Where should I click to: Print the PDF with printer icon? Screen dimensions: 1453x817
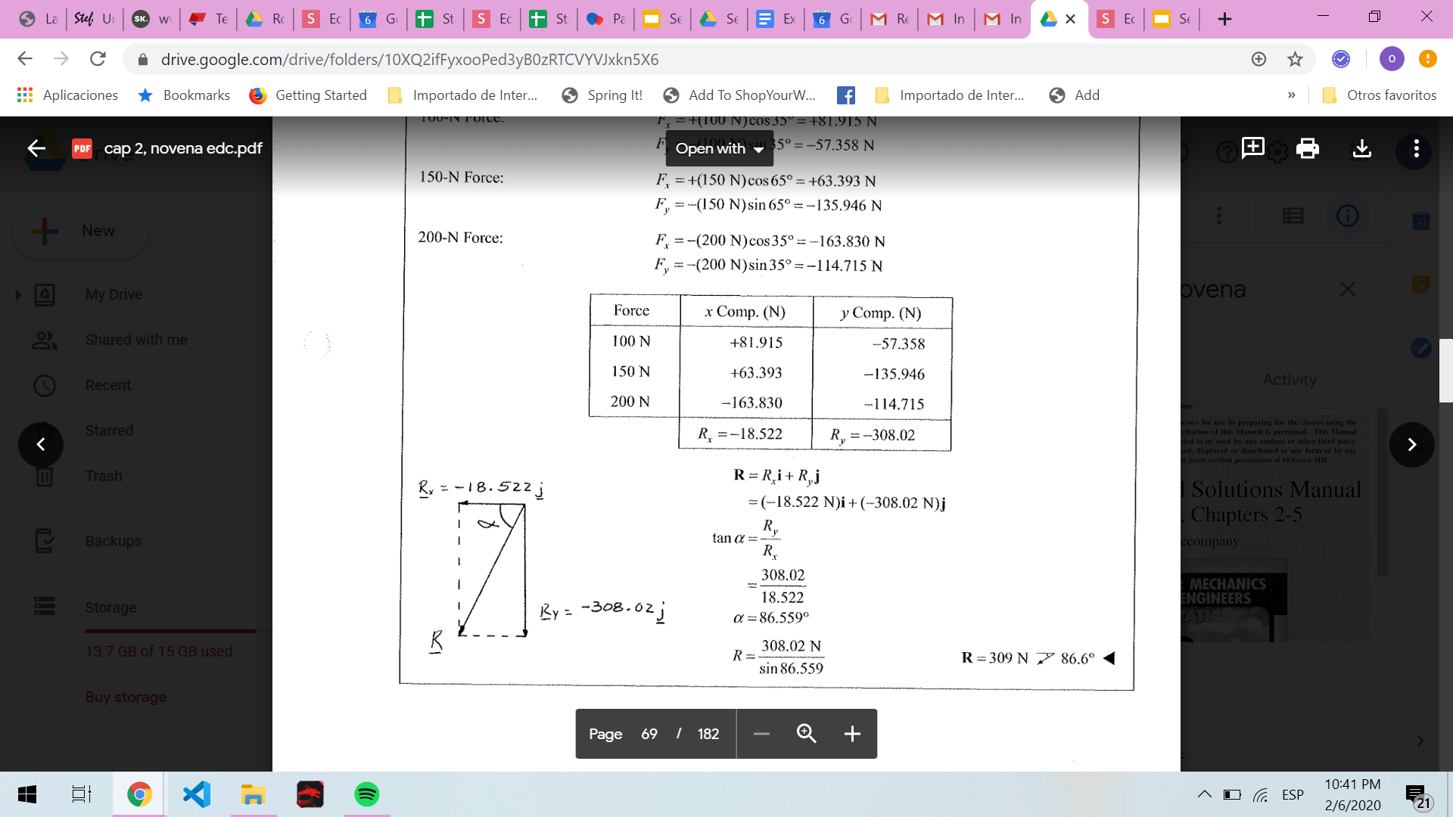click(x=1307, y=148)
